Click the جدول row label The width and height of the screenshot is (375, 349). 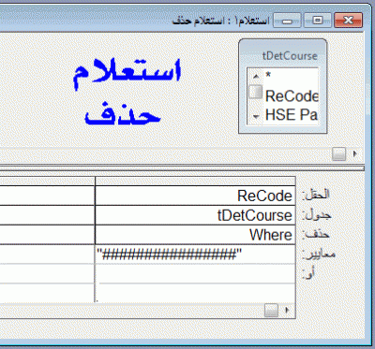(x=316, y=215)
